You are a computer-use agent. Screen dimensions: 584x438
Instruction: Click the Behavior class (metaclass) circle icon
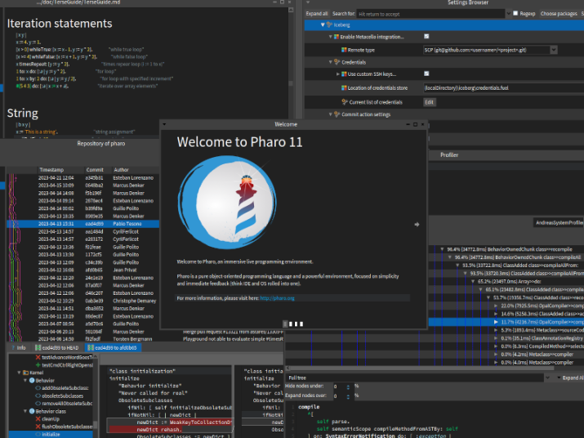[32, 411]
